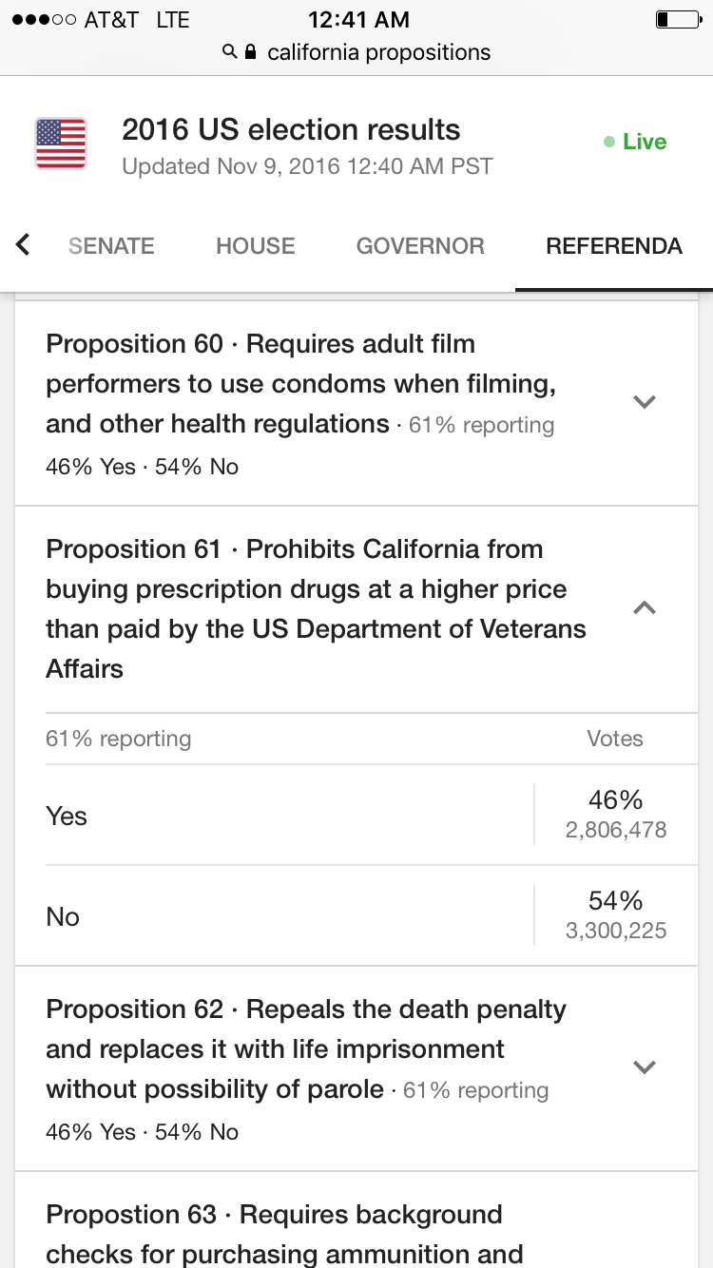
Task: Select the REFERENDA tab
Action: pos(614,246)
